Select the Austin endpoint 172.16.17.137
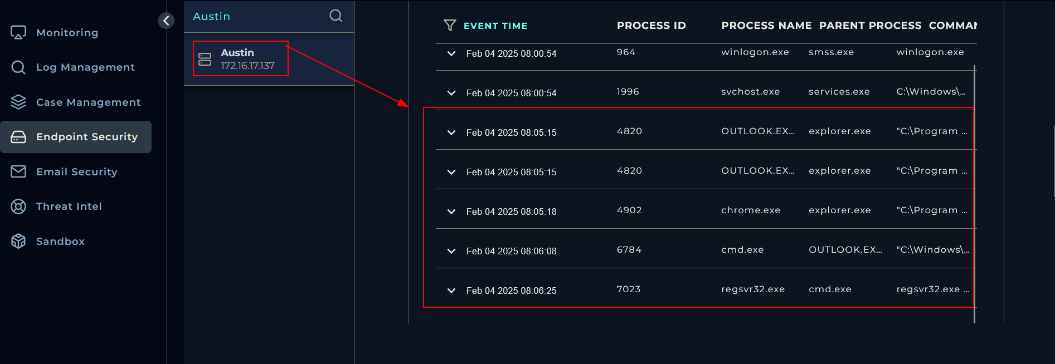The height and width of the screenshot is (364, 1055). pos(241,58)
